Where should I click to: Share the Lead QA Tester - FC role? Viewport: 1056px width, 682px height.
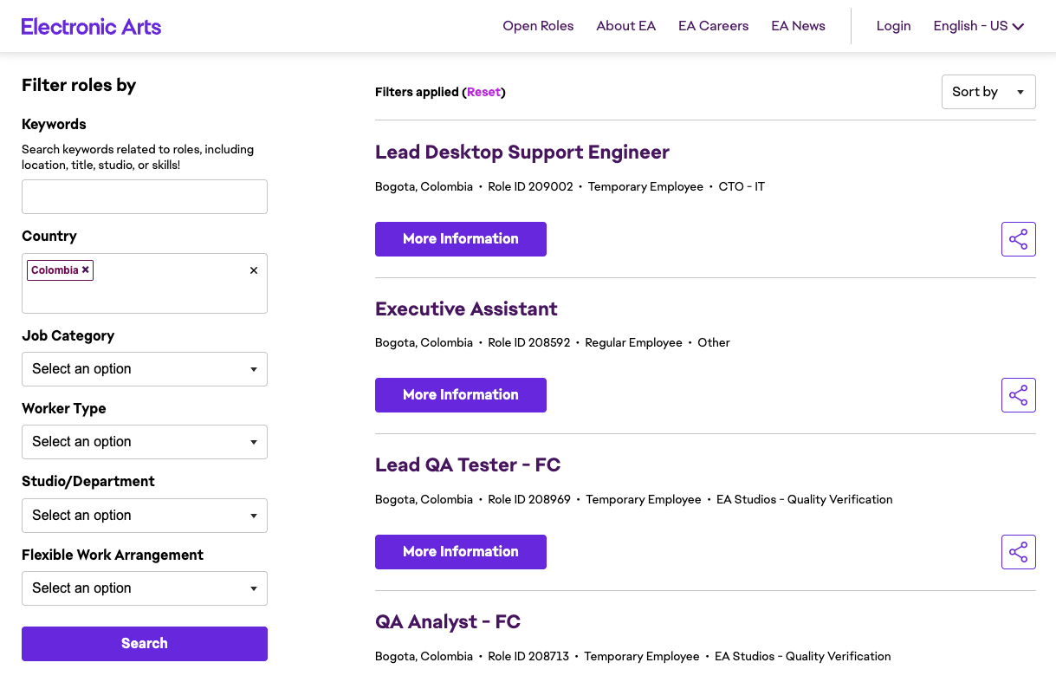click(x=1018, y=552)
